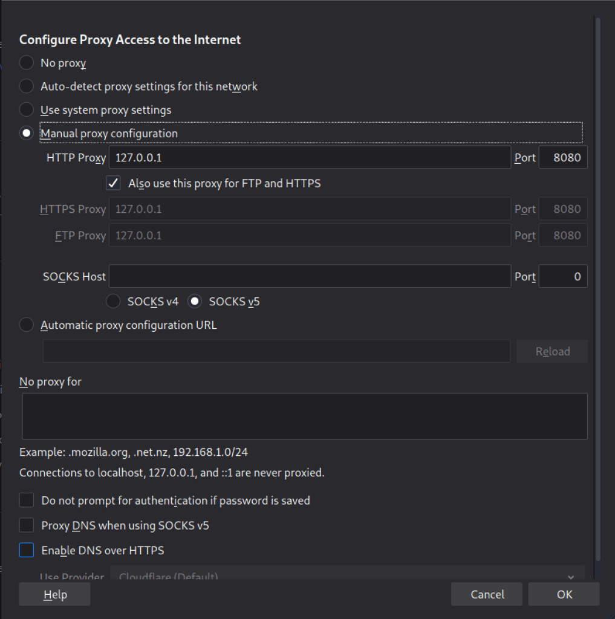
Task: Enable Proxy DNS when using SOCKS v5
Action: click(x=27, y=525)
